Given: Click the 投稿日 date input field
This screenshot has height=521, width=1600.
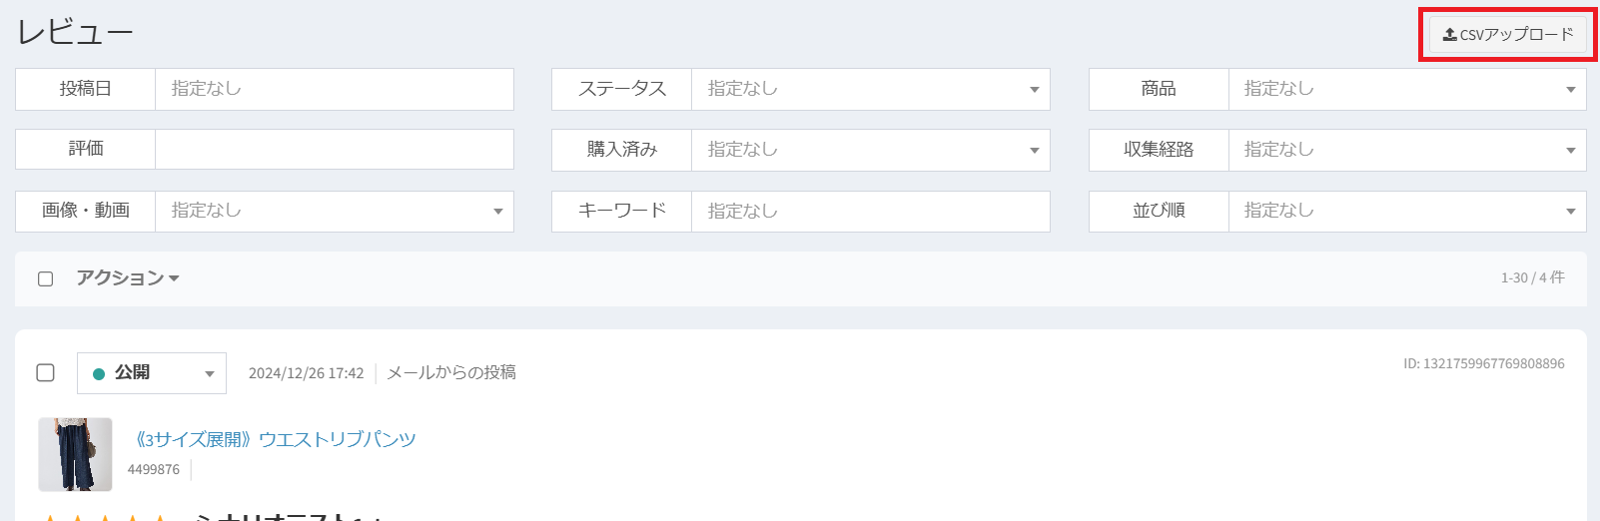Looking at the screenshot, I should (x=334, y=89).
